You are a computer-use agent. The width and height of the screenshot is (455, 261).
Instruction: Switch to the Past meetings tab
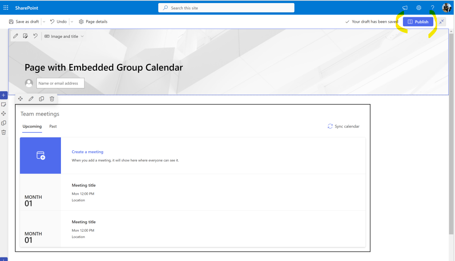[53, 126]
